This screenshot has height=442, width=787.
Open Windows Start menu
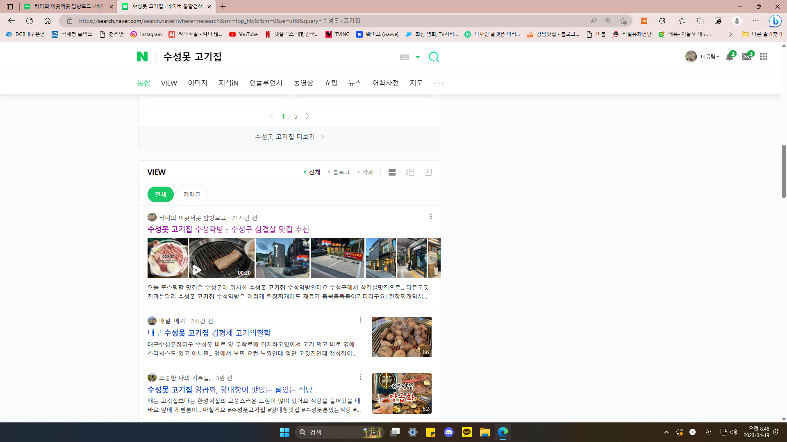coord(284,432)
